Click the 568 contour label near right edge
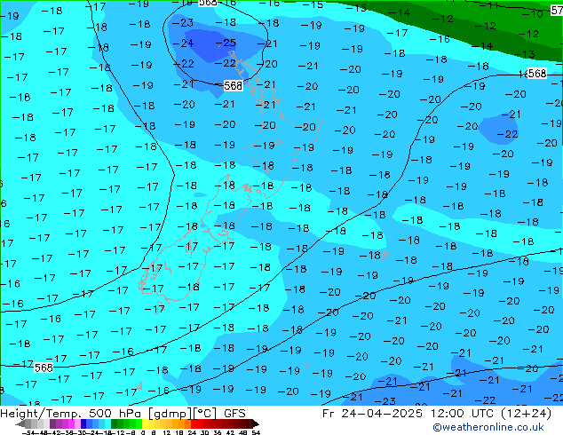Screen dimensions: 563x435 pyautogui.click(x=537, y=73)
